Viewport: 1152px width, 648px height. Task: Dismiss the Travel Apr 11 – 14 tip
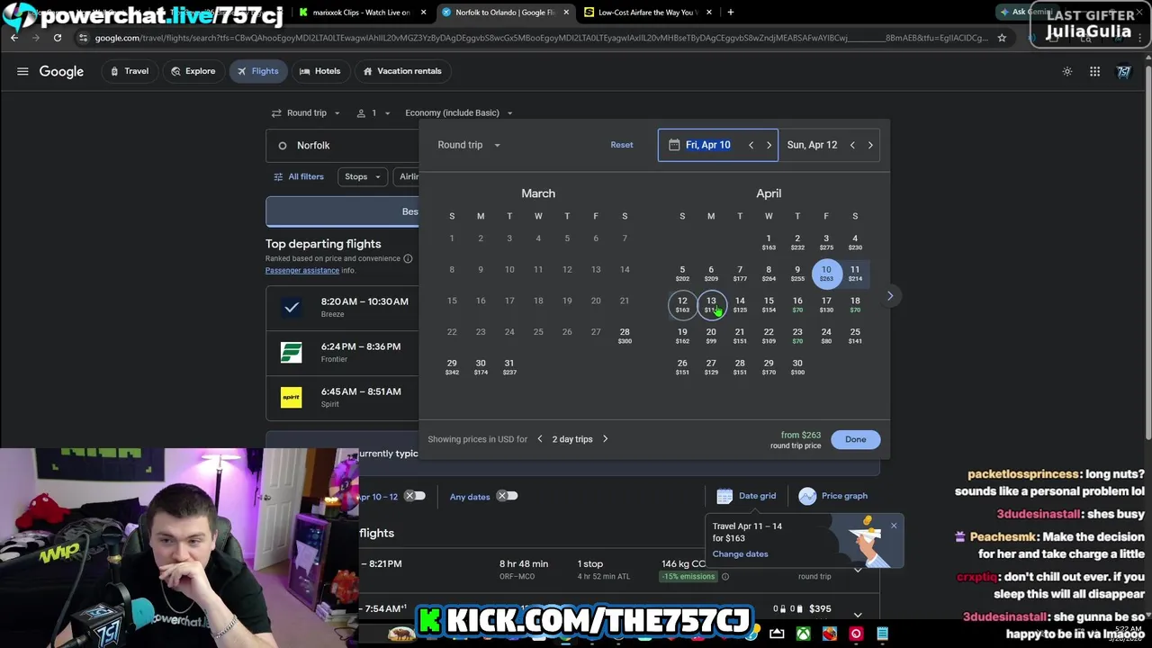[x=894, y=526]
